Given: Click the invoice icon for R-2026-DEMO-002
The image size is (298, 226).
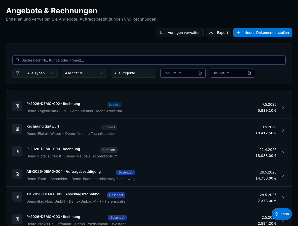Looking at the screenshot, I should click(x=17, y=106).
